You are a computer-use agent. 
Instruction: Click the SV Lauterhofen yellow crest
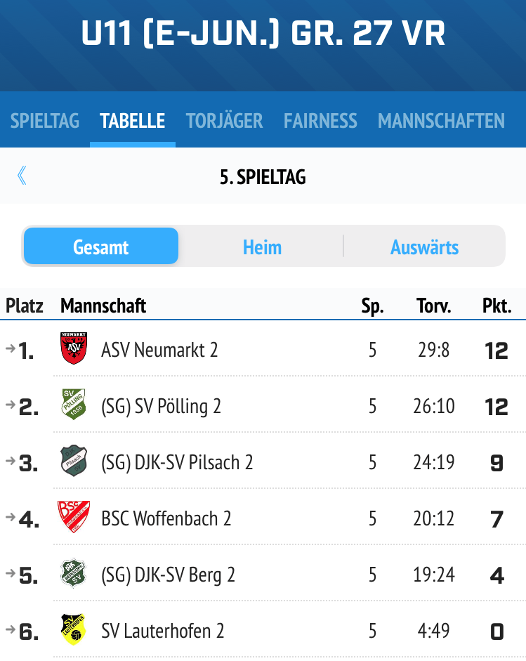pyautogui.click(x=74, y=629)
